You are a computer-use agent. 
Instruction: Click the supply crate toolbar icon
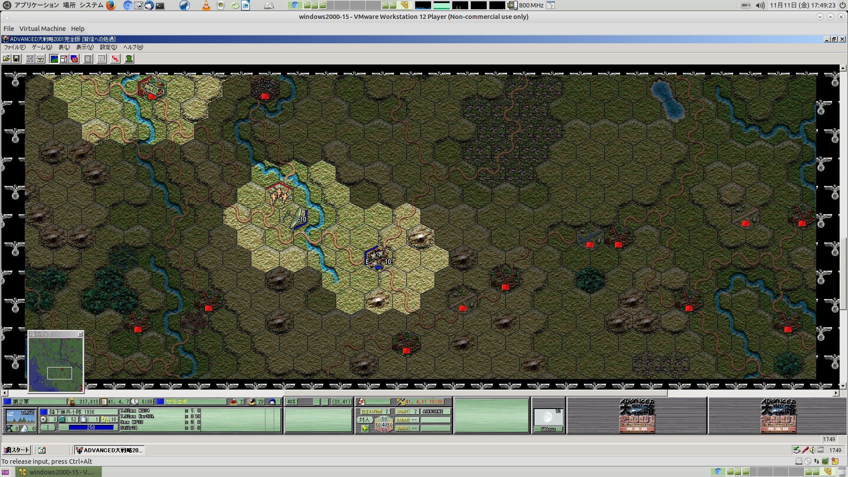click(x=40, y=59)
